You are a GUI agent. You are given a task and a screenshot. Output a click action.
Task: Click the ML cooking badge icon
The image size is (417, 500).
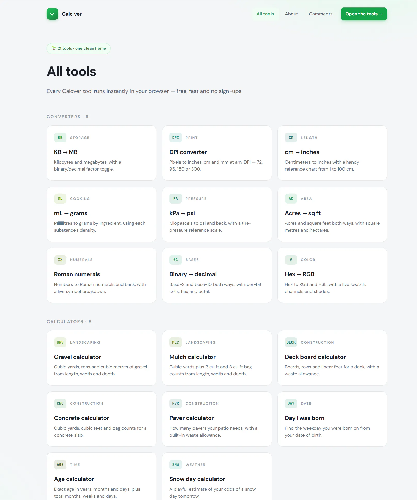[60, 199]
